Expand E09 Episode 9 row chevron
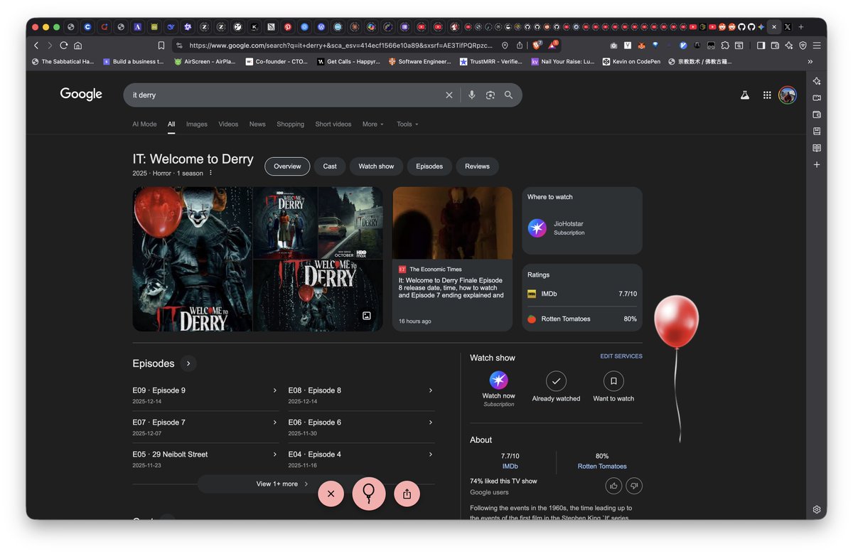The width and height of the screenshot is (853, 554). tap(275, 390)
